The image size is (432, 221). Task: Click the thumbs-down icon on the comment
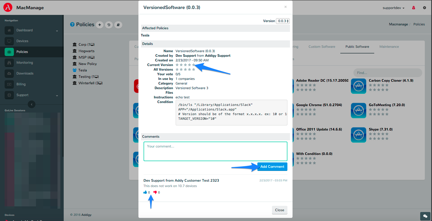pyautogui.click(x=155, y=192)
